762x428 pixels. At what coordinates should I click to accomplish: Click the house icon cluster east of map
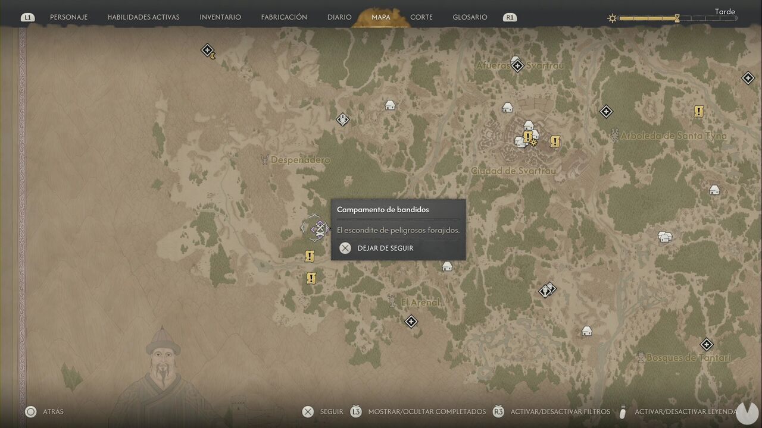665,237
